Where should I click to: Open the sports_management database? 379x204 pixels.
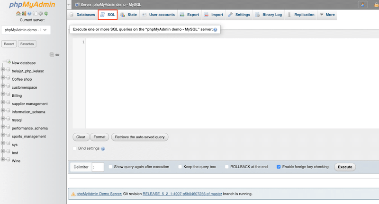click(x=29, y=136)
